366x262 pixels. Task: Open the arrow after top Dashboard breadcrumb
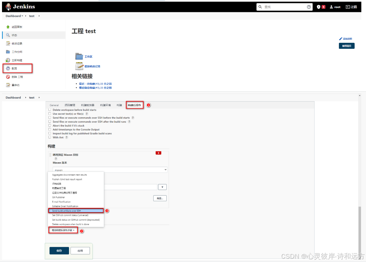26,16
